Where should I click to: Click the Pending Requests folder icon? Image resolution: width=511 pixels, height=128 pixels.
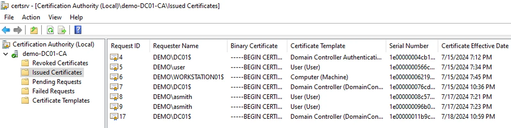[25, 82]
